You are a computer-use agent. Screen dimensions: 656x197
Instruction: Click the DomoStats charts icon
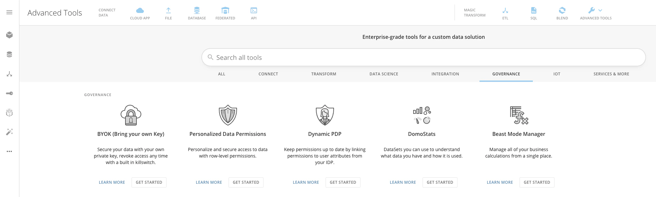422,115
